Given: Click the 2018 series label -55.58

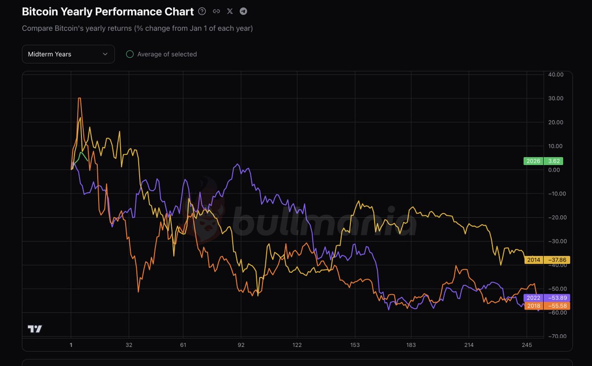Looking at the screenshot, I should tap(547, 306).
